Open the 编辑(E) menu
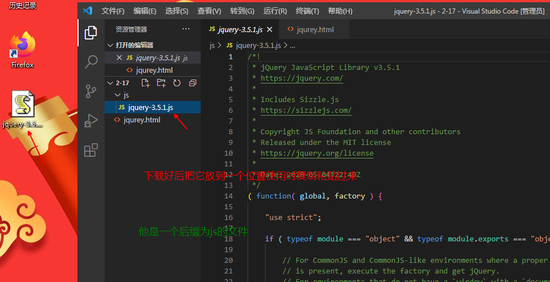The image size is (550, 282). pos(145,11)
